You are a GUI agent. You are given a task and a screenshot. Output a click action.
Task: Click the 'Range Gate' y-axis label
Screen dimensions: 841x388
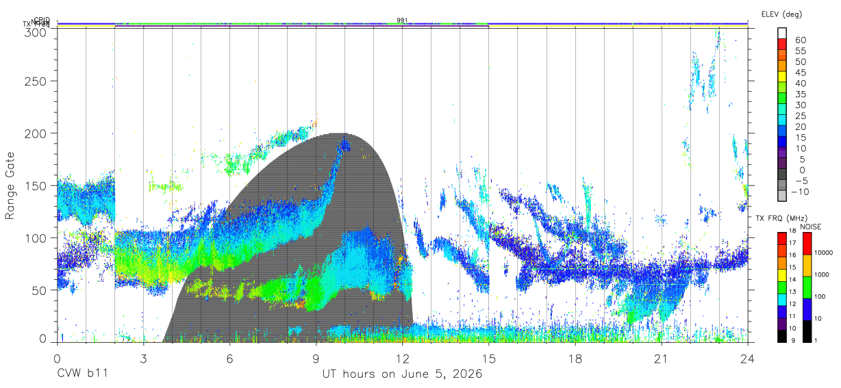tap(11, 185)
